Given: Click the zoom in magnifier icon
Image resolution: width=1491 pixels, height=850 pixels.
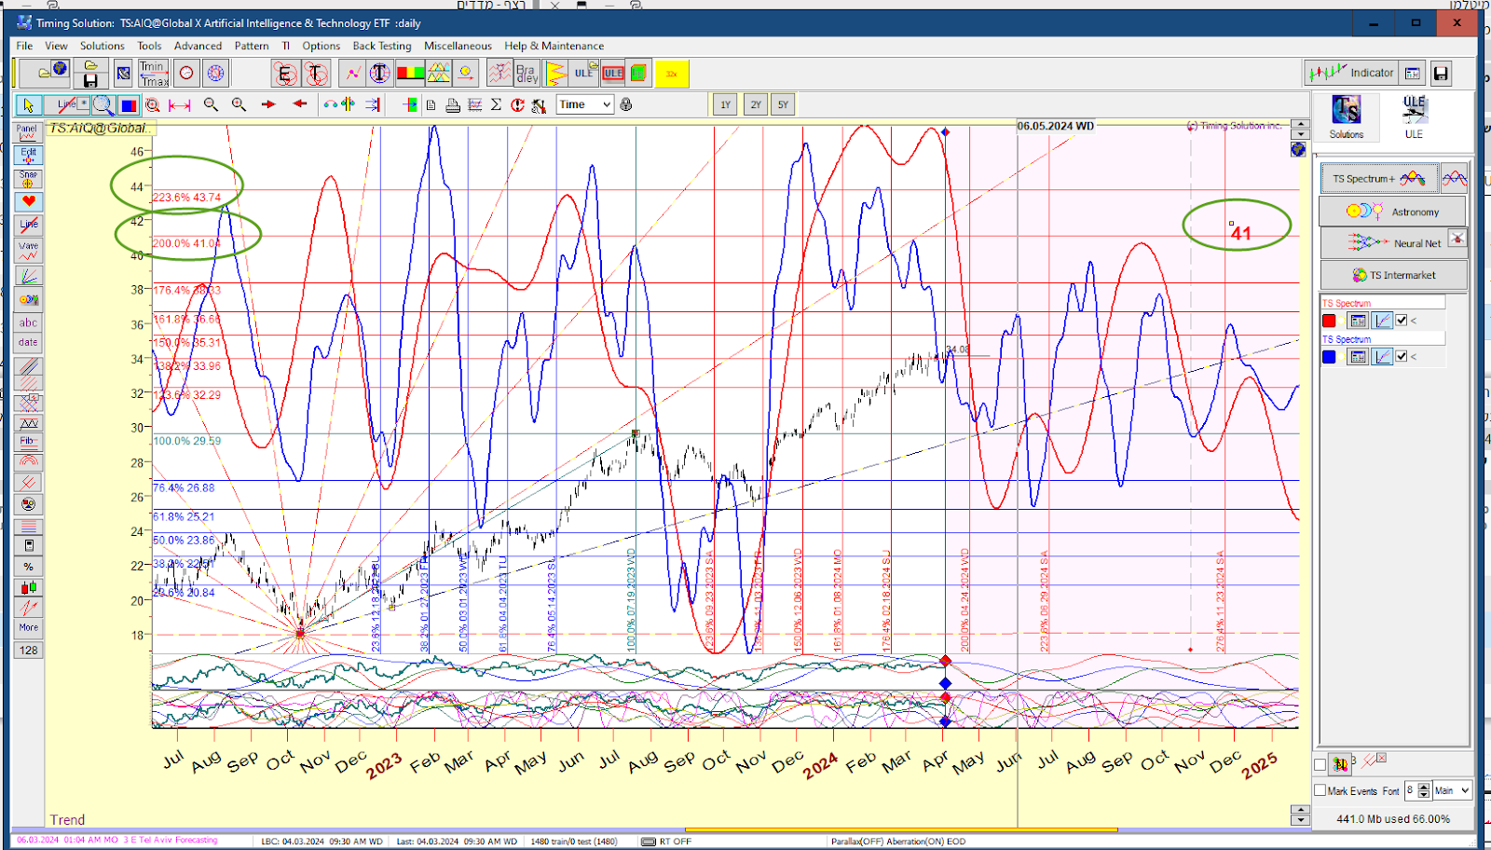Looking at the screenshot, I should (x=239, y=104).
